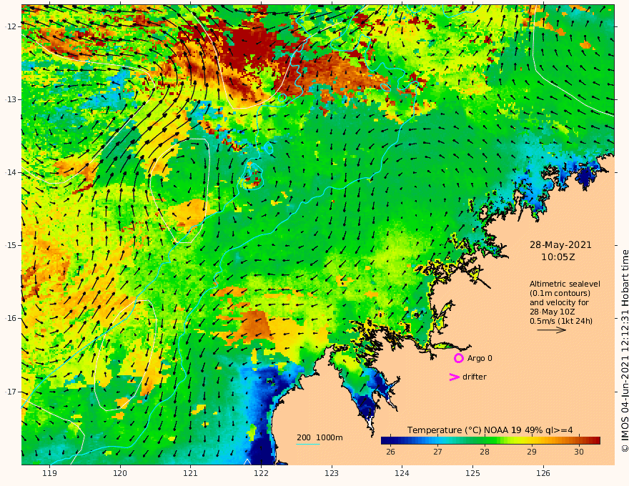Click the color bar tick label 28

[484, 452]
